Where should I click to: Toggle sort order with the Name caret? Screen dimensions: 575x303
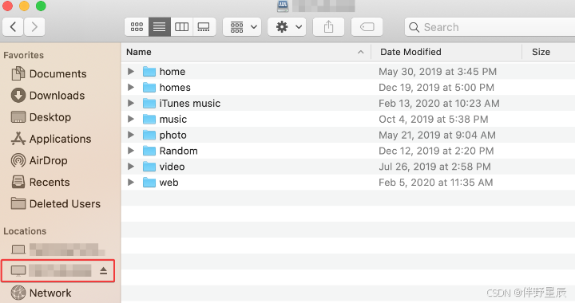click(x=361, y=52)
